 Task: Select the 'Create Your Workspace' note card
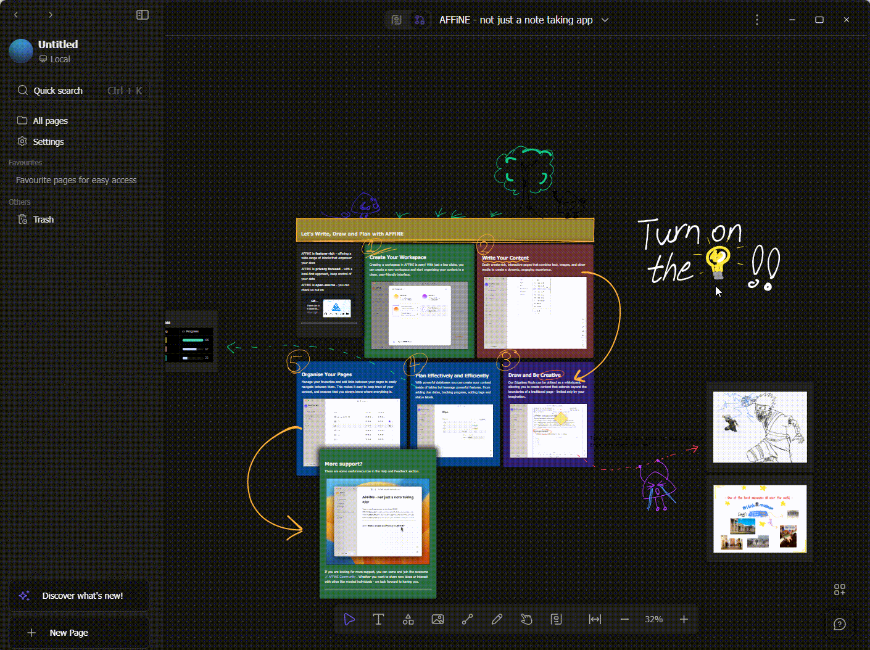pos(419,301)
